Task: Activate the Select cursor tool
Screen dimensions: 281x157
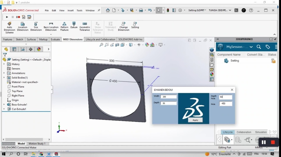Action: click(x=159, y=11)
